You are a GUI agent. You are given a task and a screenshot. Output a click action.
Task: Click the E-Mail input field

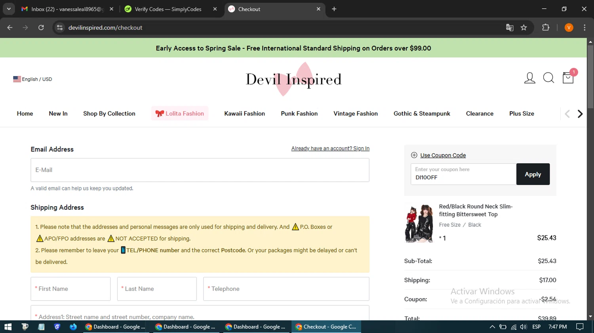click(x=200, y=170)
